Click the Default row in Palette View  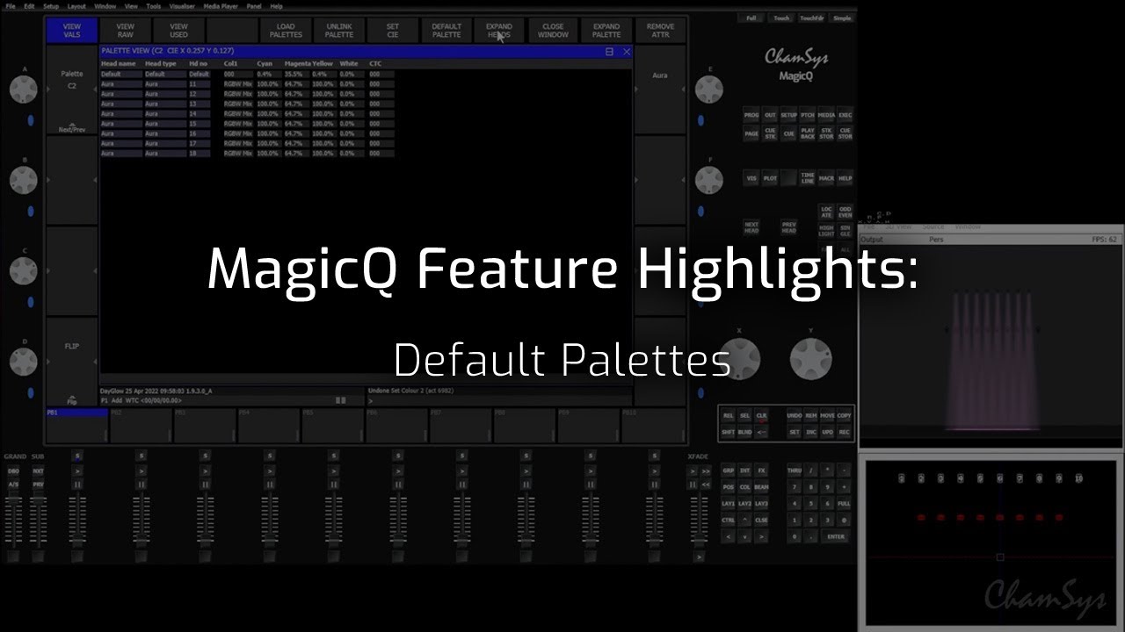tap(247, 75)
